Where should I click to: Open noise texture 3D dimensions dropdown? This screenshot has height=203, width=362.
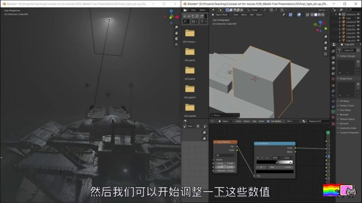click(225, 155)
